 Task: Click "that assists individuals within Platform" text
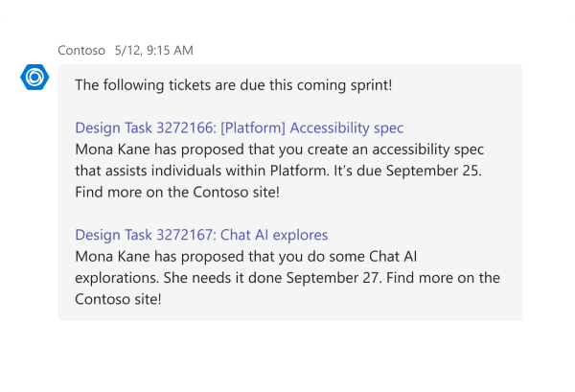click(211, 171)
